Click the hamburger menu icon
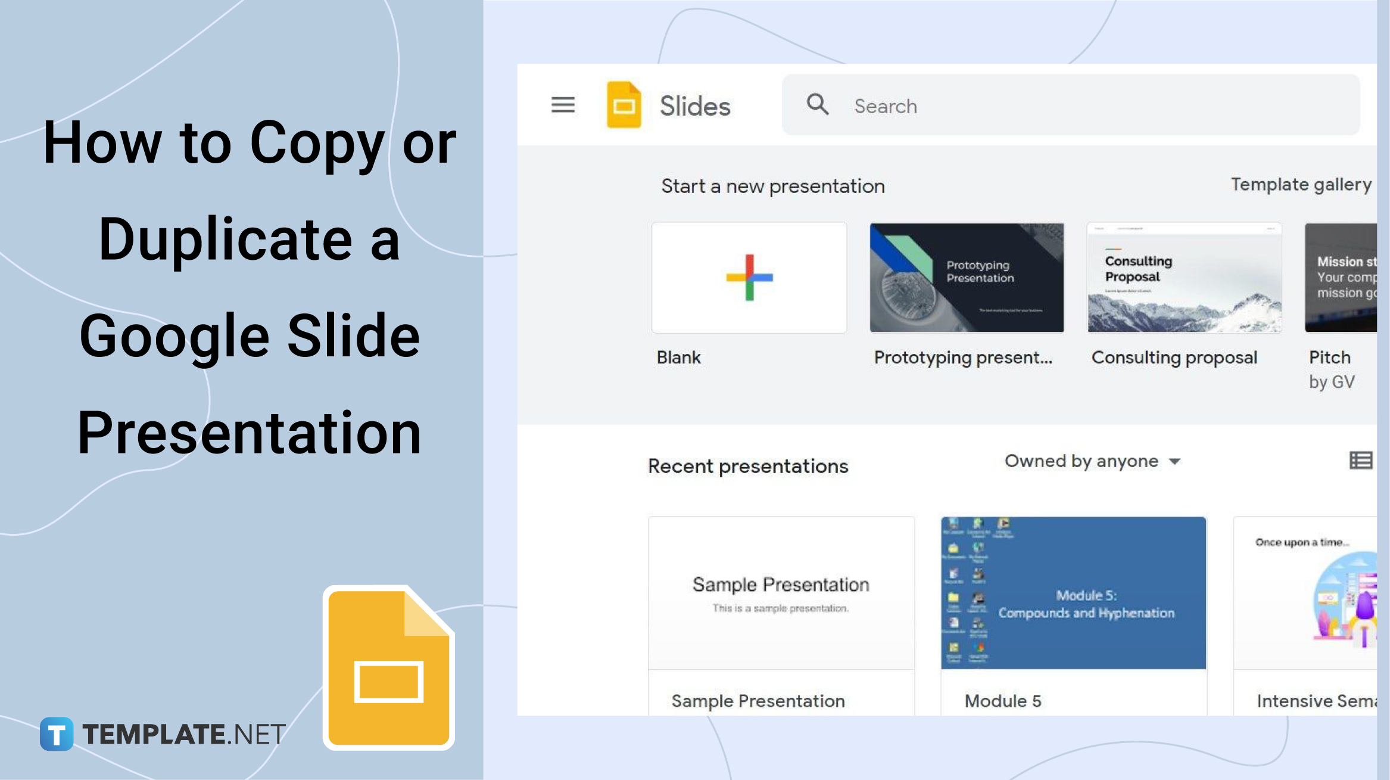1390x780 pixels. [x=563, y=105]
